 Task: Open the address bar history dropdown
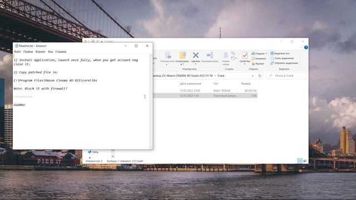(x=253, y=76)
